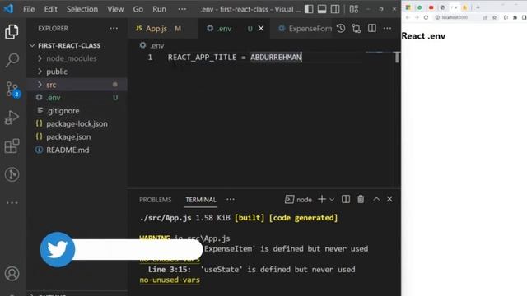
Task: Place cursor on REACT_APP_TITLE code line
Action: (235, 58)
